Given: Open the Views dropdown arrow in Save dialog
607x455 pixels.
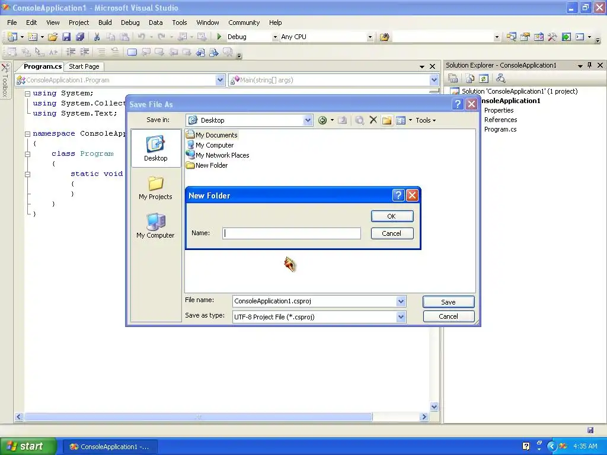Looking at the screenshot, I should tap(410, 120).
